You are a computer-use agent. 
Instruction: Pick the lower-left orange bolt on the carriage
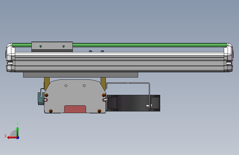point(51,111)
